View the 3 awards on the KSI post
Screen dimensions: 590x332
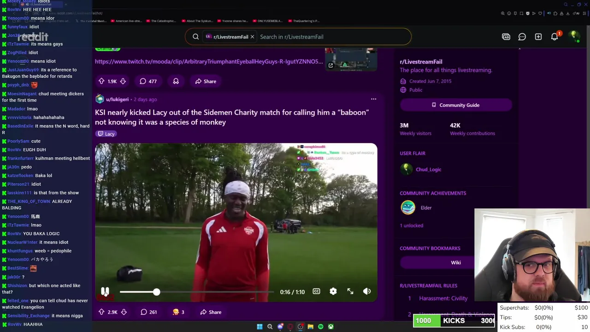pos(178,312)
